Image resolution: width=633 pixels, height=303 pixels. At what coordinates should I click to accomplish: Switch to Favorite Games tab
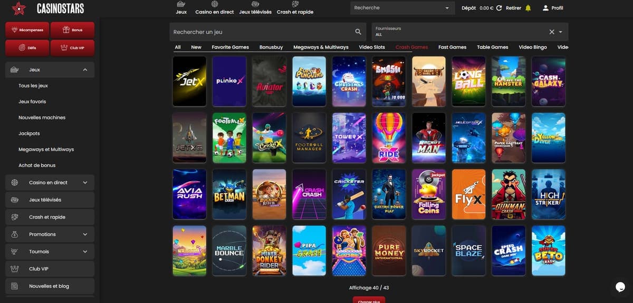click(231, 47)
